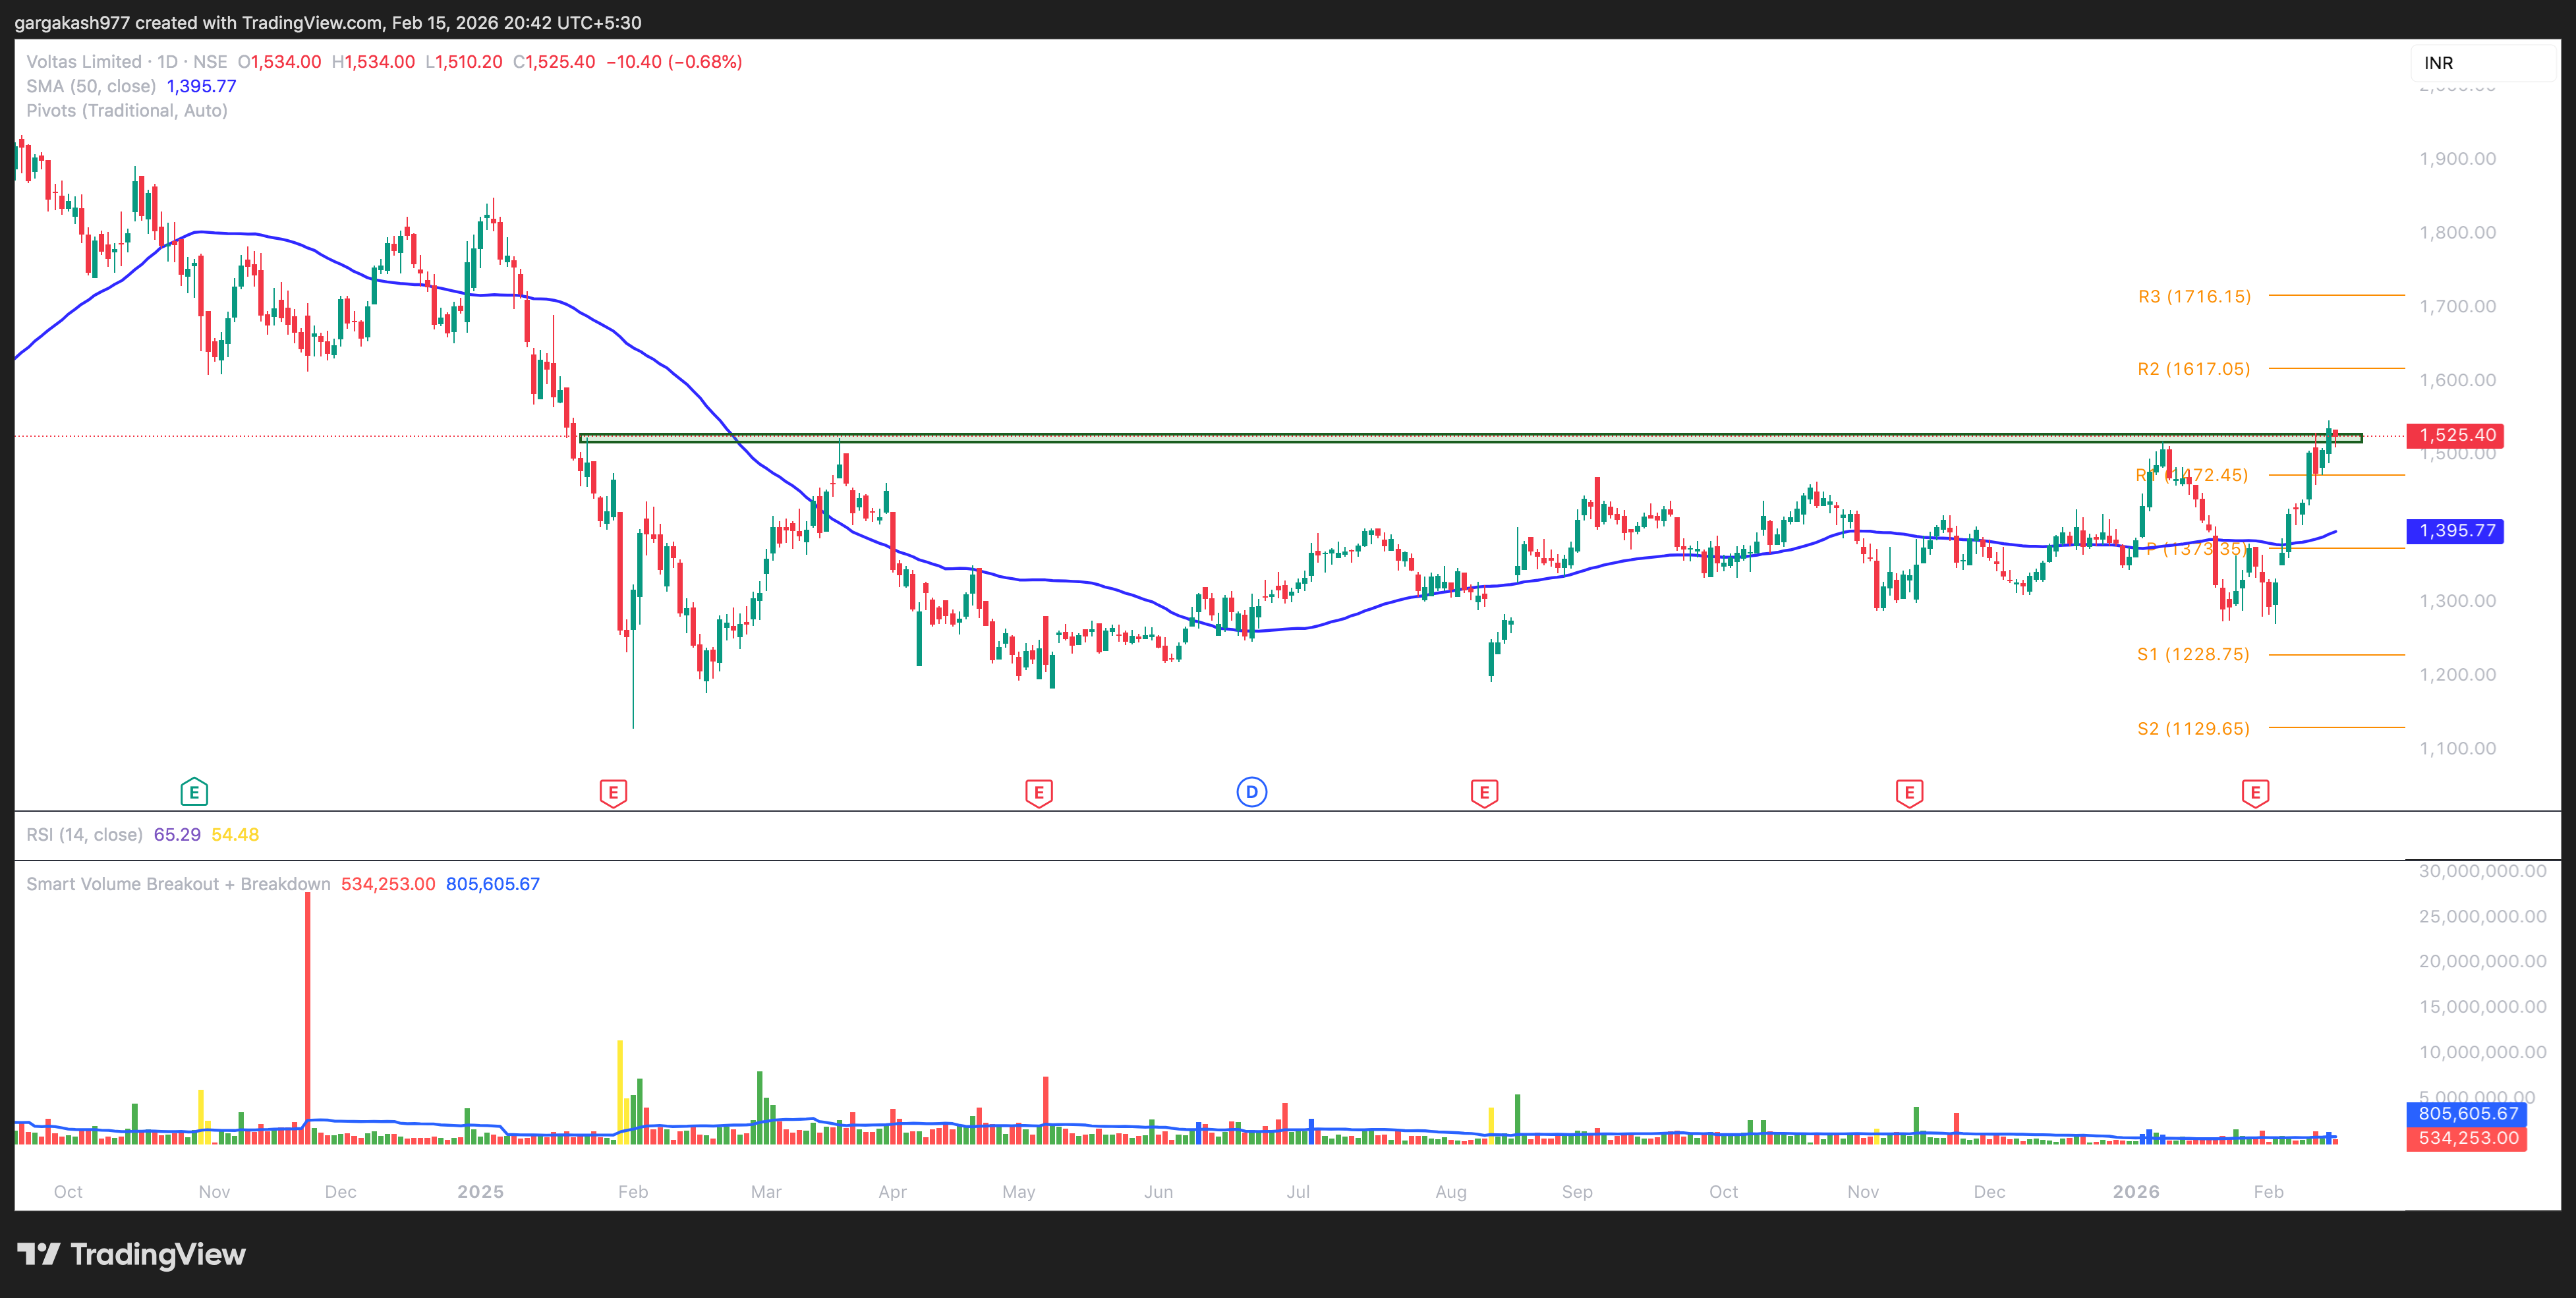Click the Smart Volume Breakout + Breakdown label
This screenshot has width=2576, height=1298.
(x=178, y=884)
